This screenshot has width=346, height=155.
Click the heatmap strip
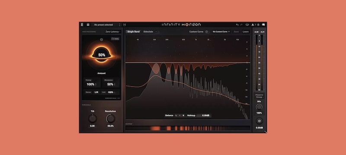188,128
